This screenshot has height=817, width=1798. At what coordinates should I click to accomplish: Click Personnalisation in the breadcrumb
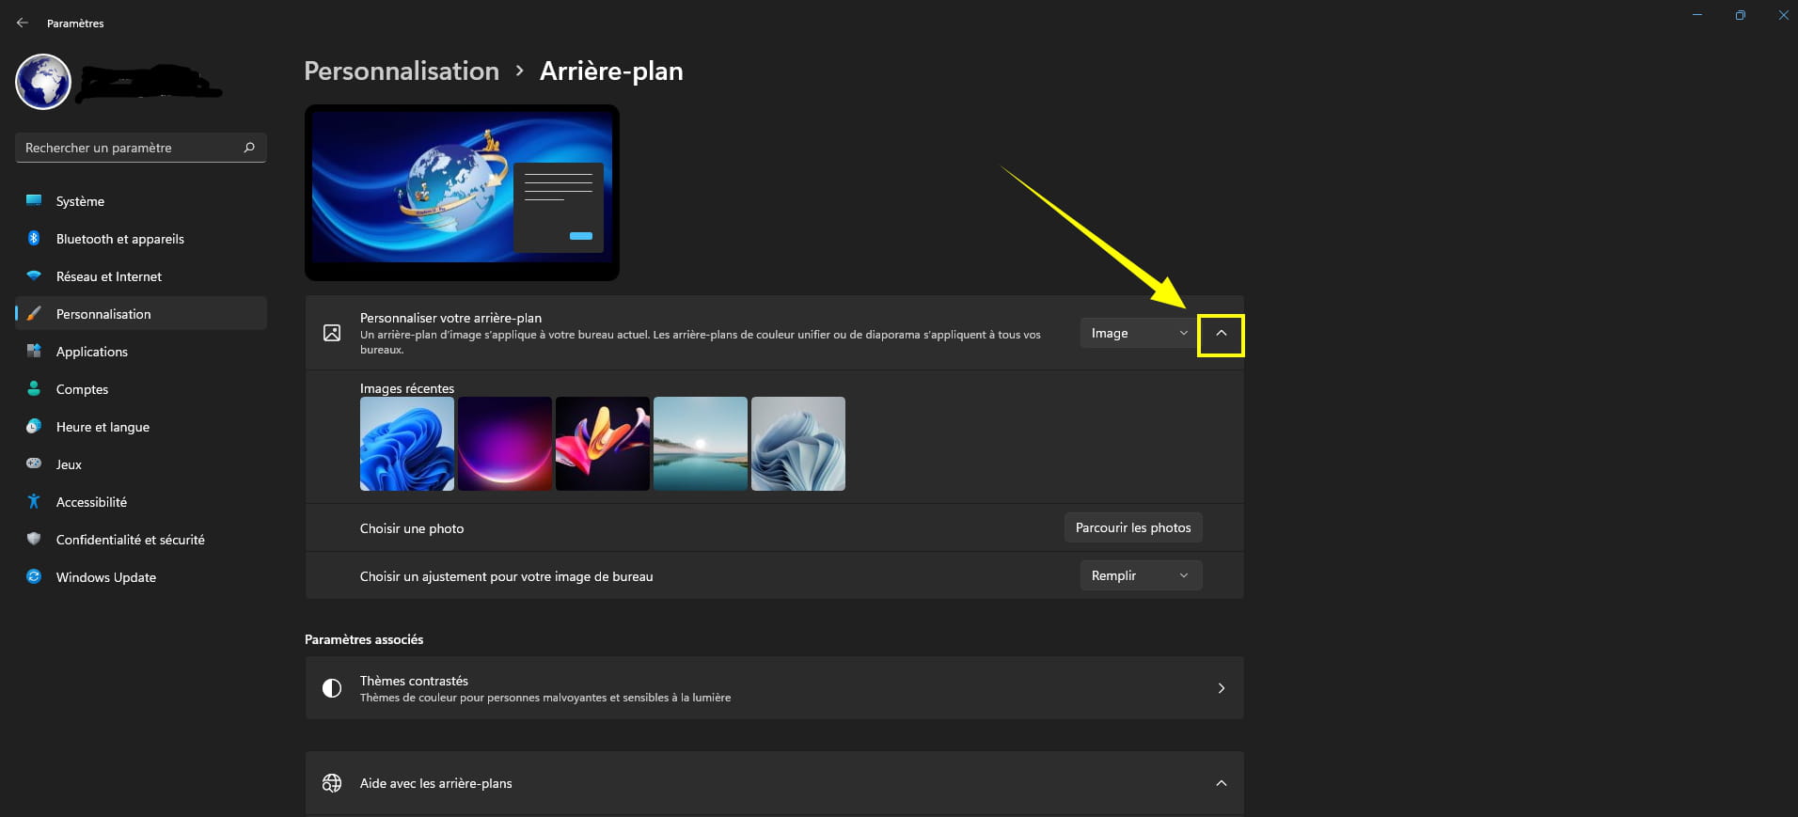tap(402, 71)
